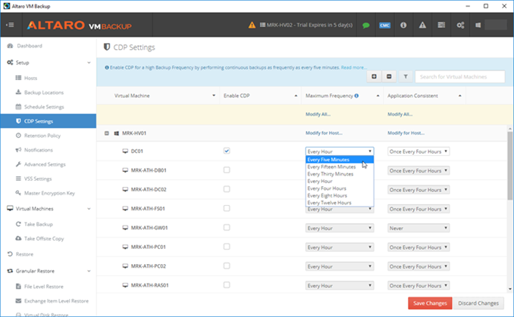Expand all groups with the plus icon
Viewport: 514px width, 317px height.
pyautogui.click(x=374, y=76)
